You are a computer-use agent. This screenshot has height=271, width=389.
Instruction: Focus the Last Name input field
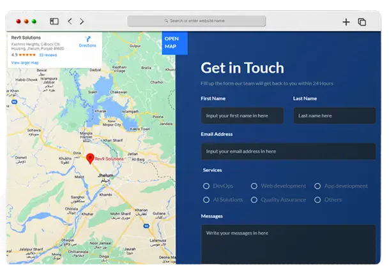click(335, 115)
